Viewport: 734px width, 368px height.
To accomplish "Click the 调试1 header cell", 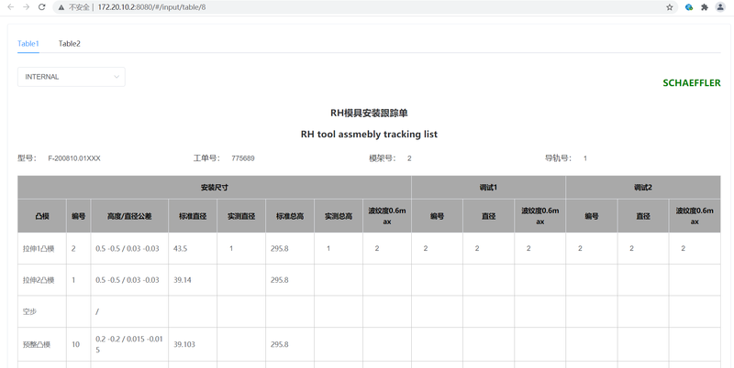I will [x=488, y=188].
